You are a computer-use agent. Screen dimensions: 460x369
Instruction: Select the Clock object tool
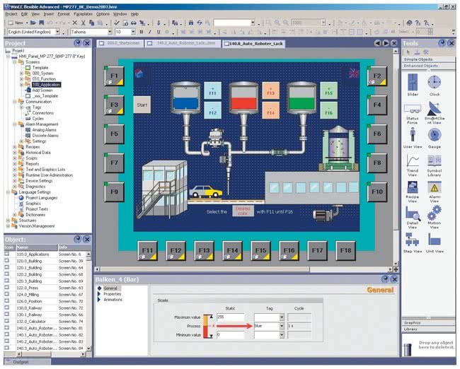[434, 83]
